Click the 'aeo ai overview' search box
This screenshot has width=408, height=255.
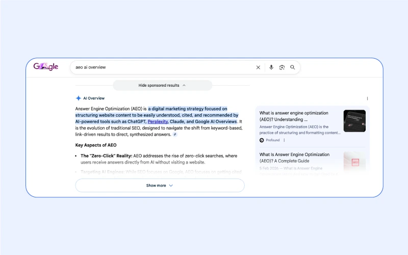[163, 67]
